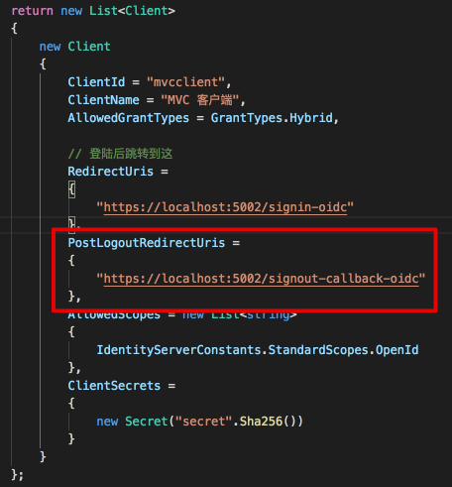Open the signout-callback-oidc URL link

click(x=261, y=279)
